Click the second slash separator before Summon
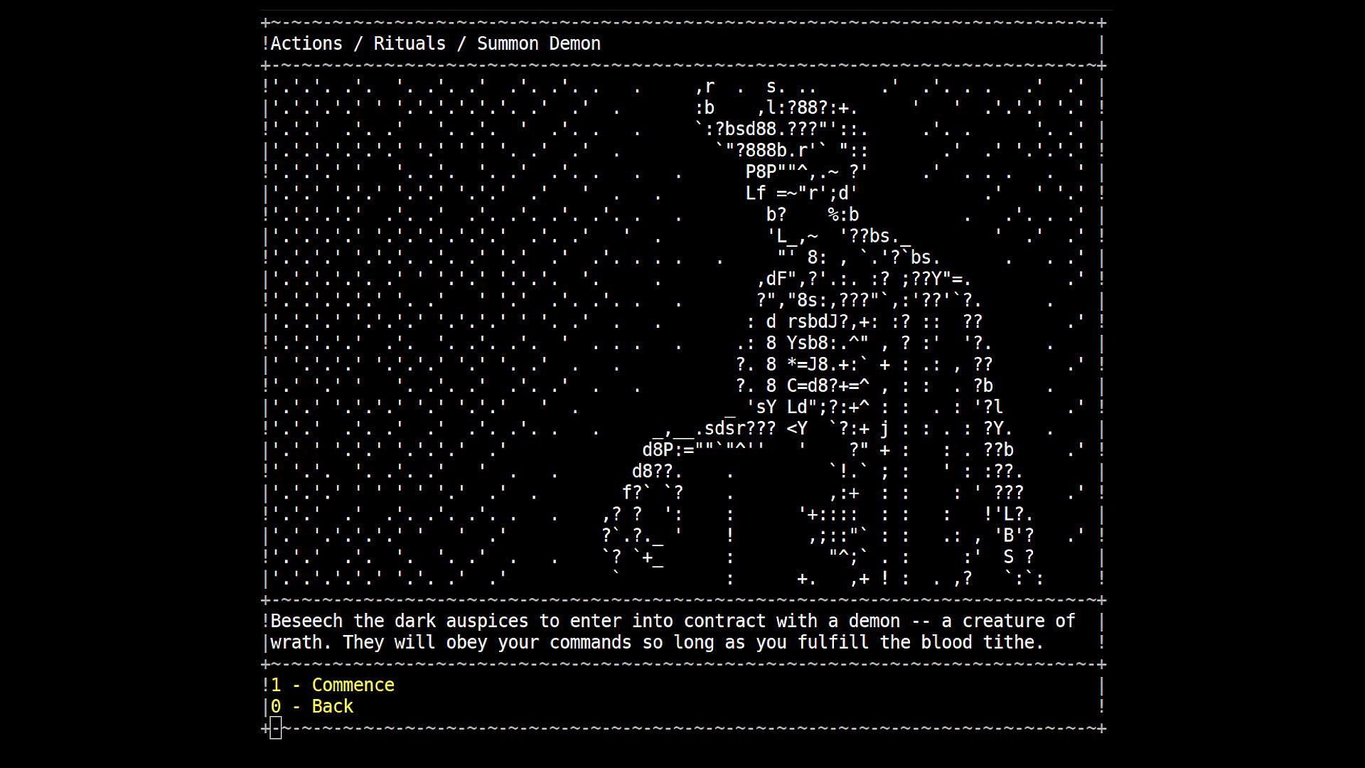Viewport: 1365px width, 768px height. [461, 43]
